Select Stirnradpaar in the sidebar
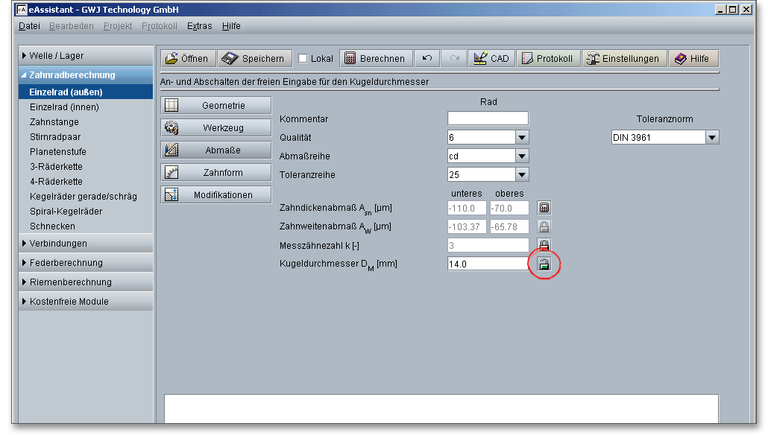768x435 pixels. (x=55, y=137)
